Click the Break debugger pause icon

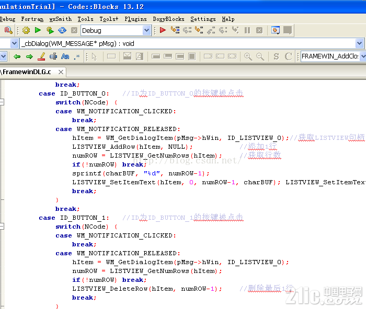[247, 30]
